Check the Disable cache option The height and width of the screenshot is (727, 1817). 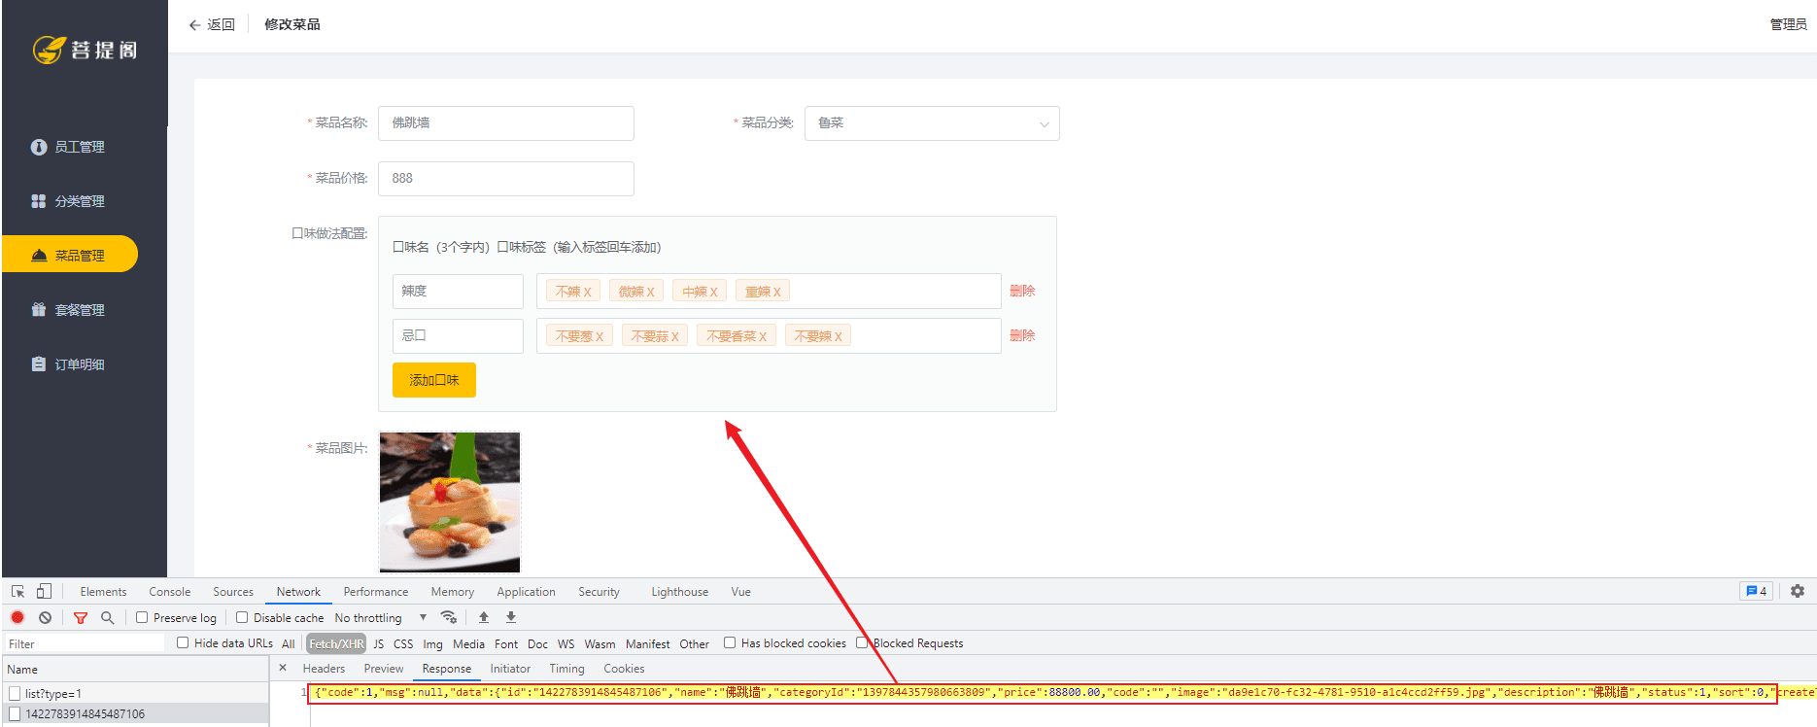pyautogui.click(x=242, y=617)
